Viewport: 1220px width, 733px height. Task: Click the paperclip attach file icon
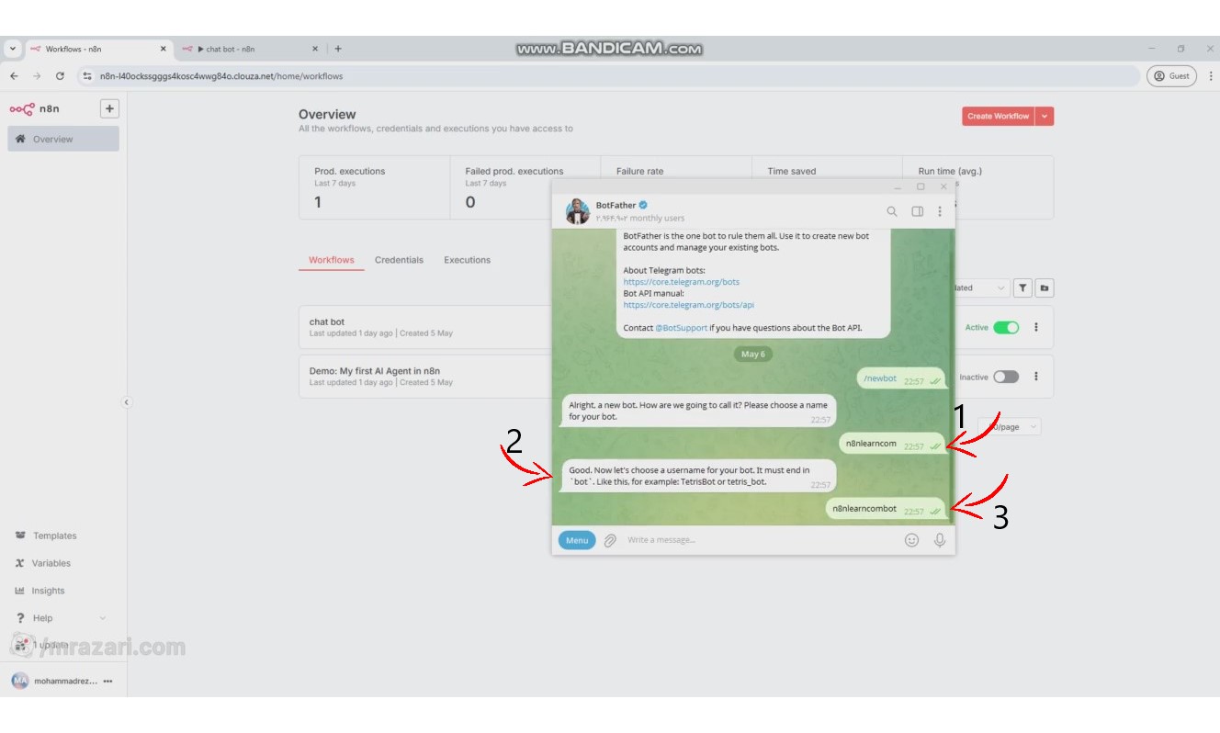point(610,540)
